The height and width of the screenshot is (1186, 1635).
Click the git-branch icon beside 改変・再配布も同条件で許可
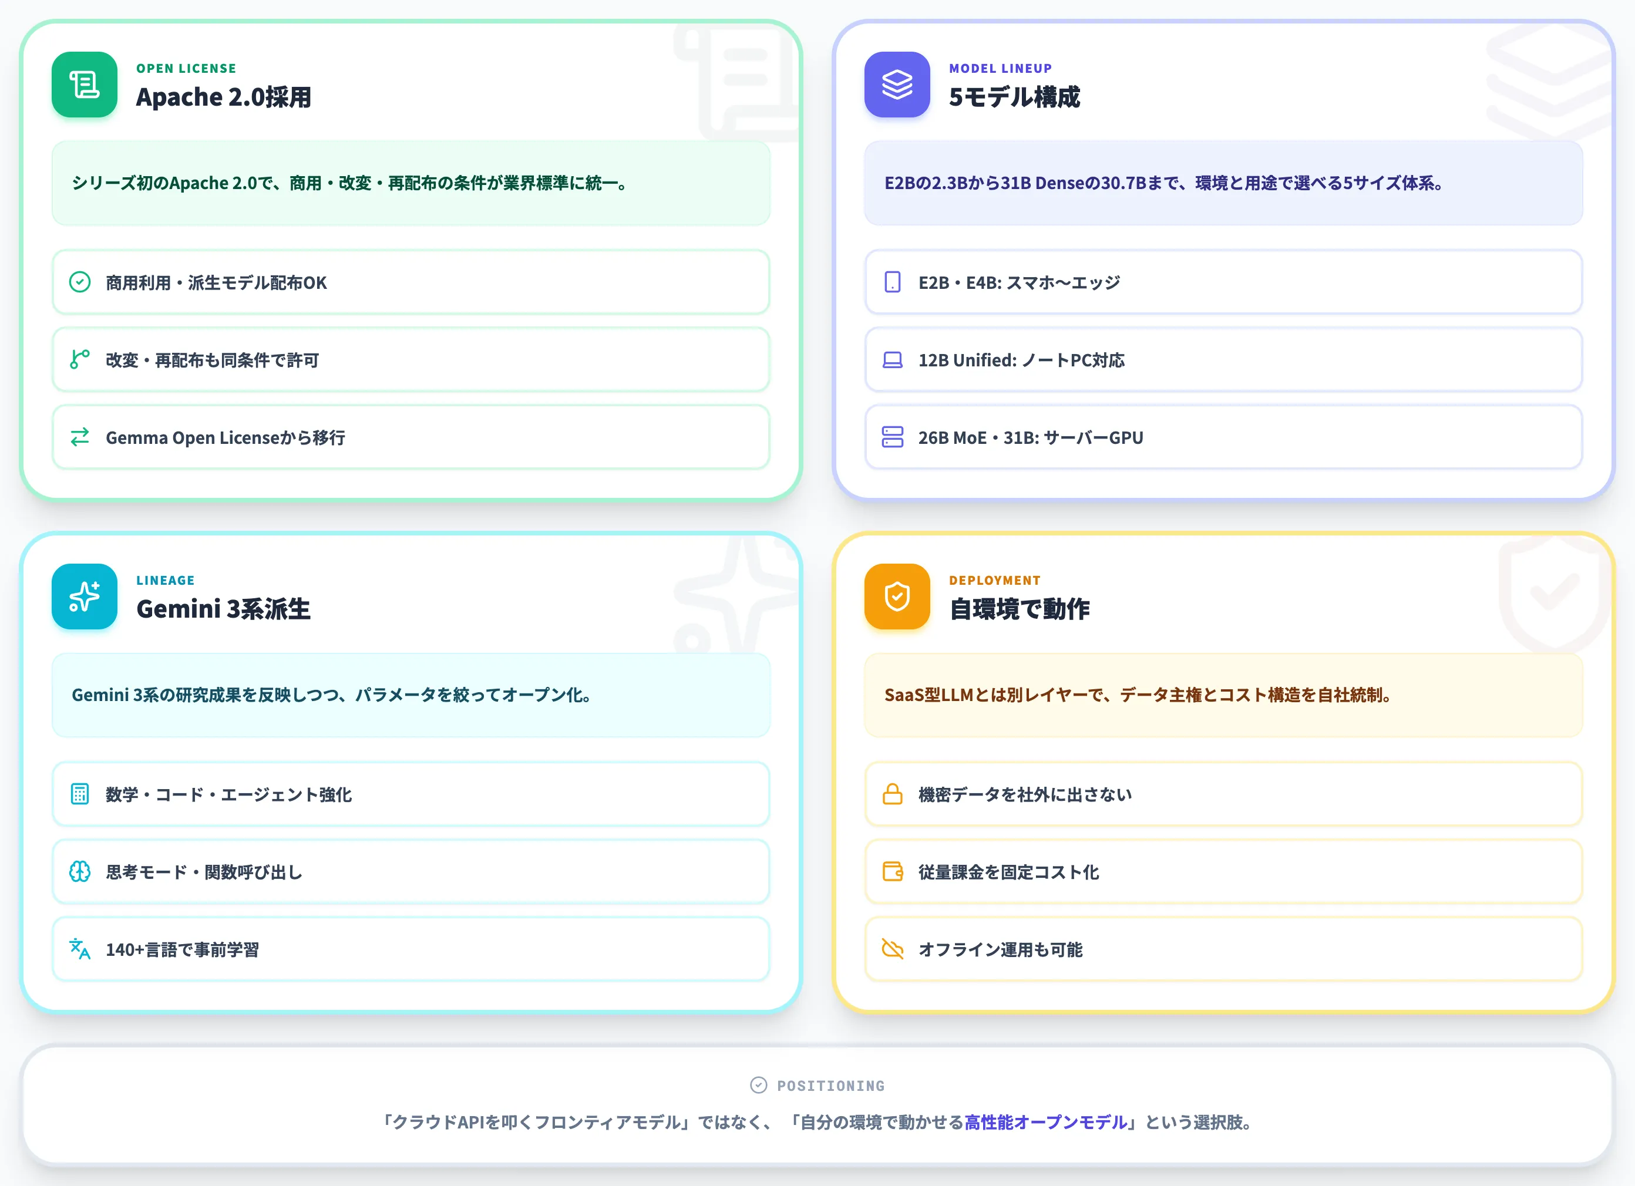coord(80,359)
